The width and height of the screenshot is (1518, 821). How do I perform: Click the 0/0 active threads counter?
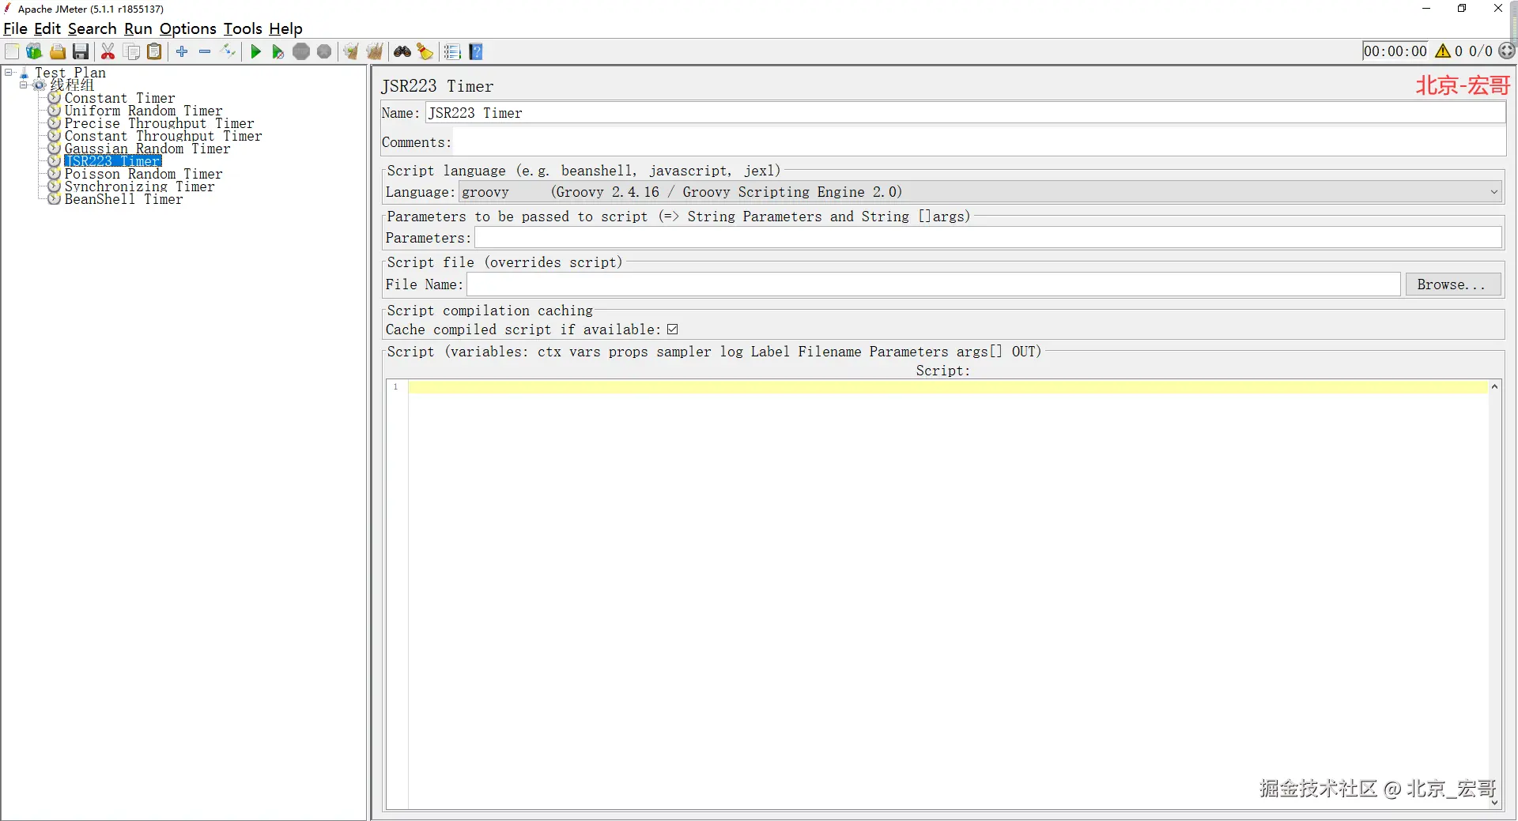[1481, 51]
